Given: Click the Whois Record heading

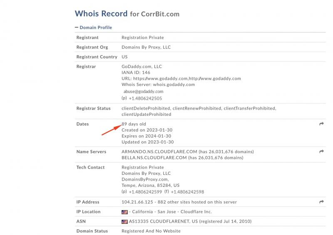Looking at the screenshot, I should tap(101, 14).
